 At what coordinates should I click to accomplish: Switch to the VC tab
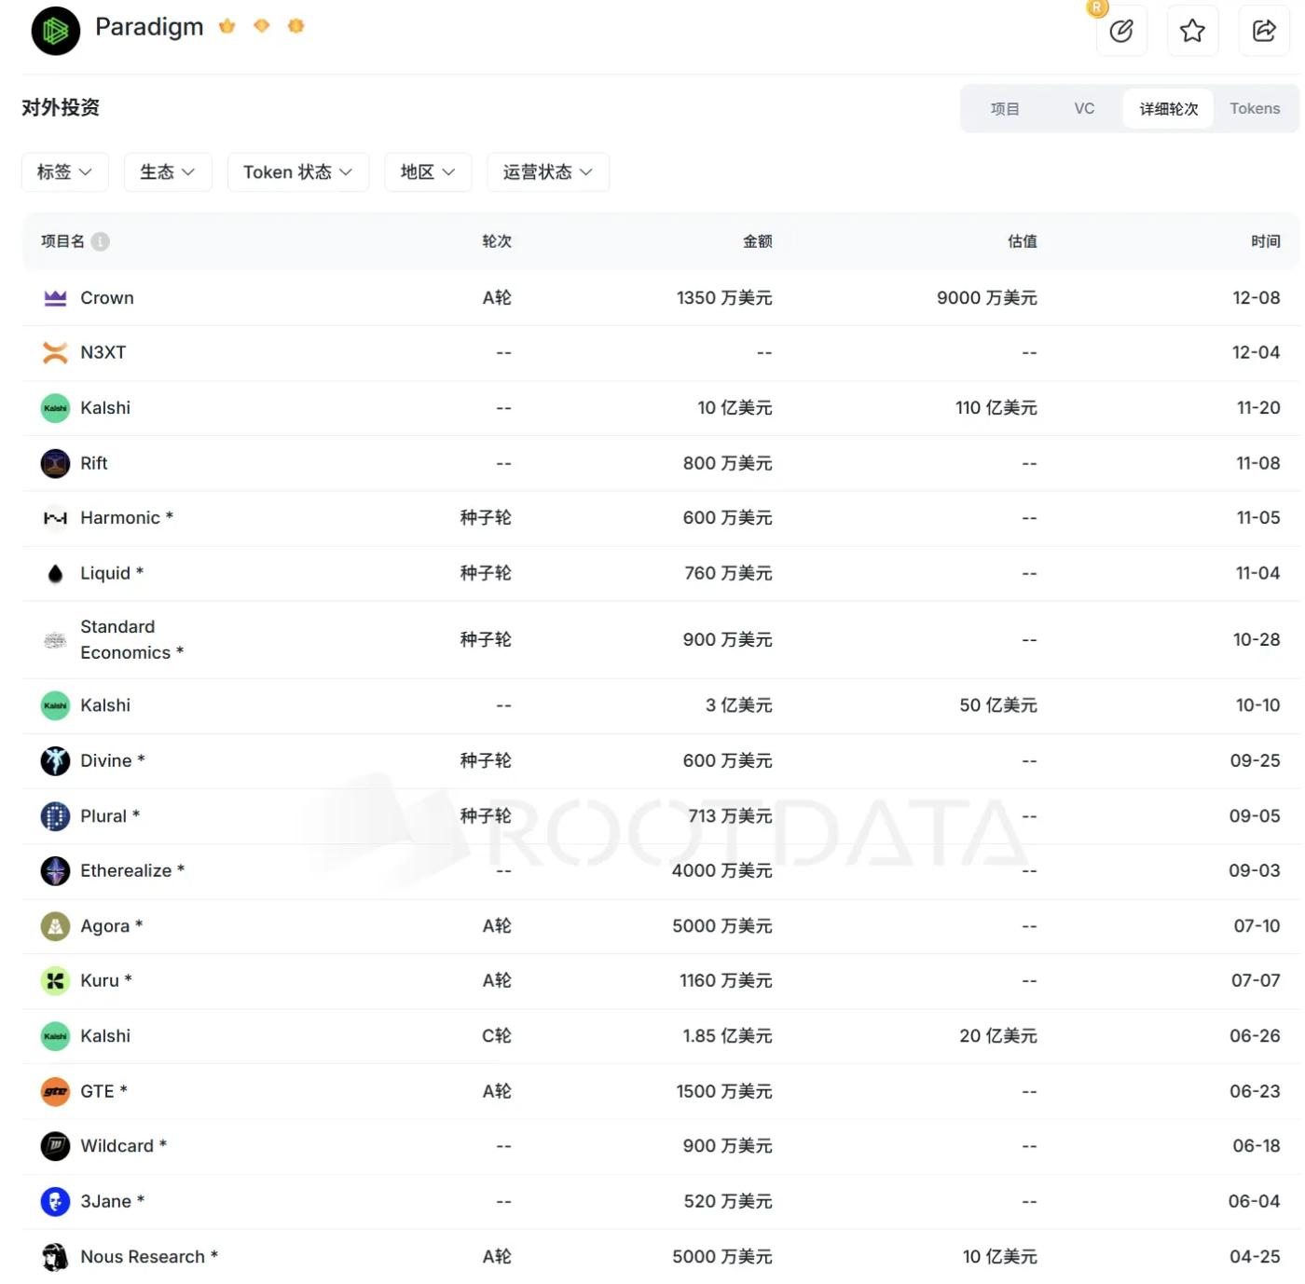[x=1084, y=109]
